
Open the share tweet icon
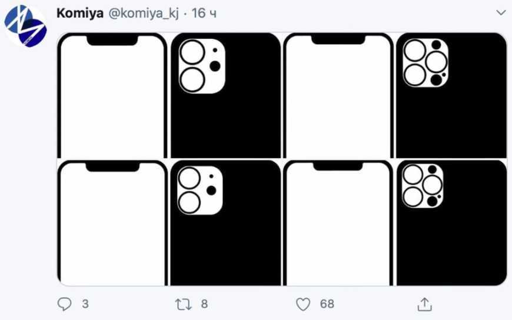point(424,304)
